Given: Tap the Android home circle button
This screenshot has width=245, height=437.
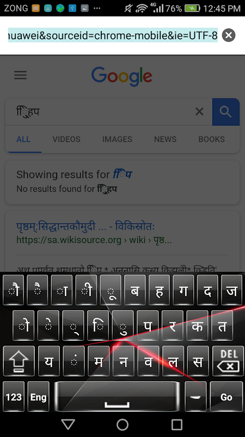Looking at the screenshot, I should [122, 424].
